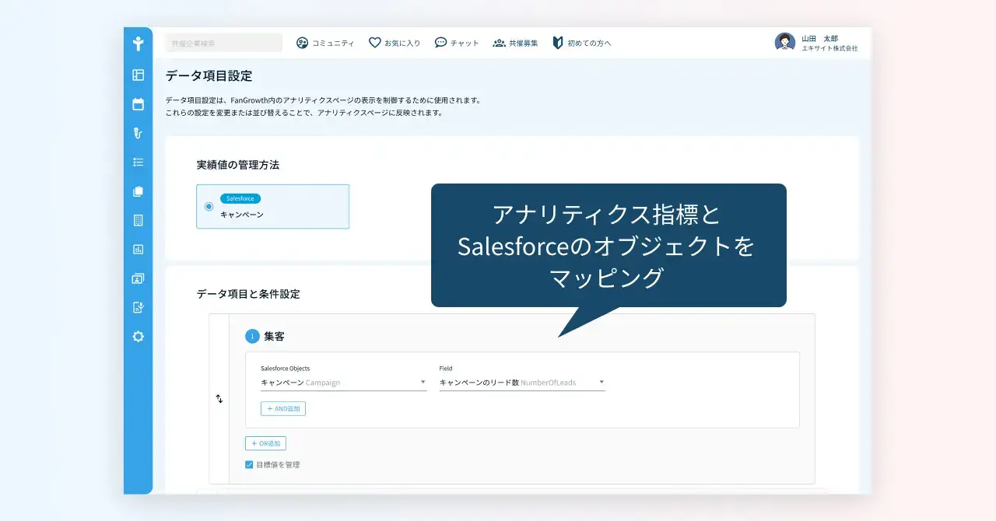Image resolution: width=996 pixels, height=521 pixels.
Task: Click the microphone icon in sidebar
Action: click(x=139, y=133)
